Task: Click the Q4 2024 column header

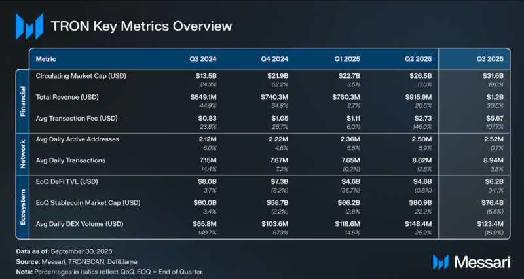Action: click(274, 59)
